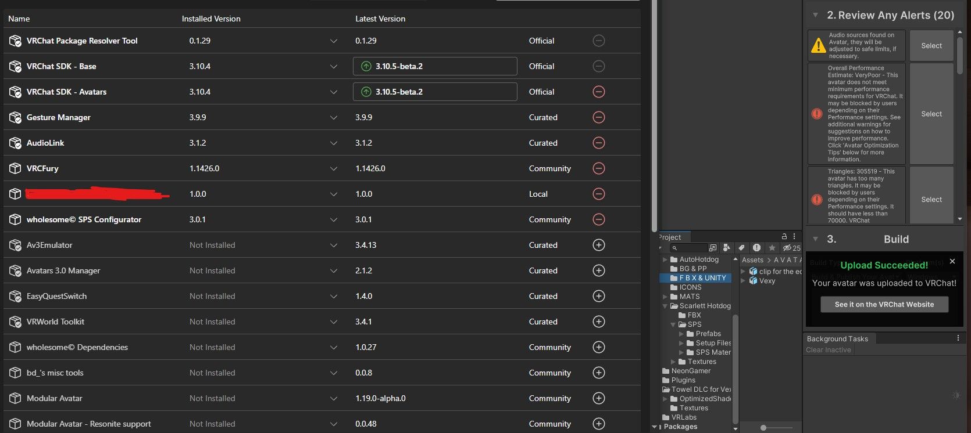971x433 pixels.
Task: Toggle hidden packages visibility eye icon
Action: (791, 248)
